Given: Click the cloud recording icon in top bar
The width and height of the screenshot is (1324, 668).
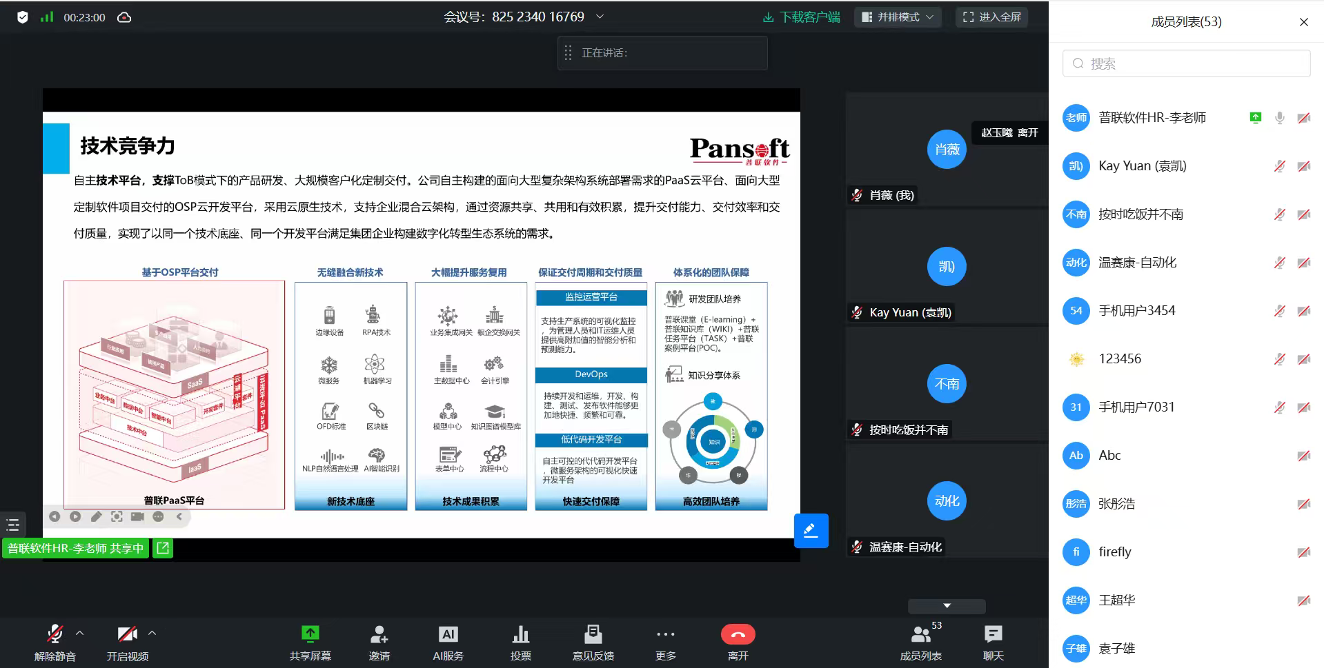Looking at the screenshot, I should point(124,17).
